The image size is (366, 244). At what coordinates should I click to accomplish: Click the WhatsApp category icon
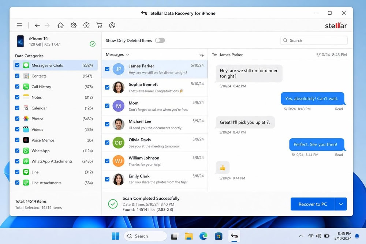pos(26,151)
